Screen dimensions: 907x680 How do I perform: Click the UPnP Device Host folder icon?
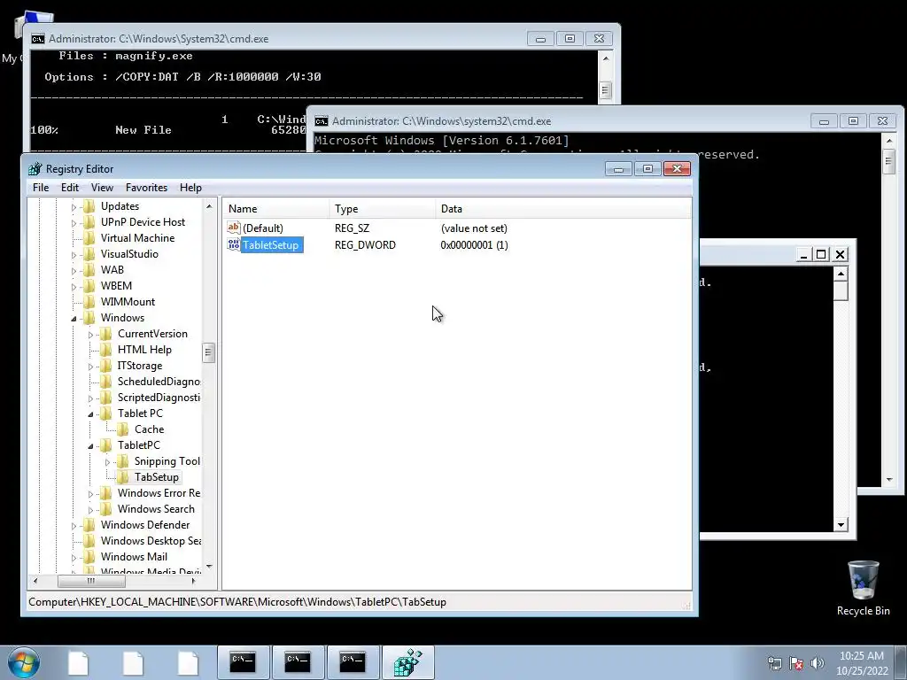(89, 222)
